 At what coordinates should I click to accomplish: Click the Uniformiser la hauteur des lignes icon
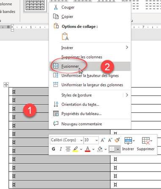click(56, 75)
